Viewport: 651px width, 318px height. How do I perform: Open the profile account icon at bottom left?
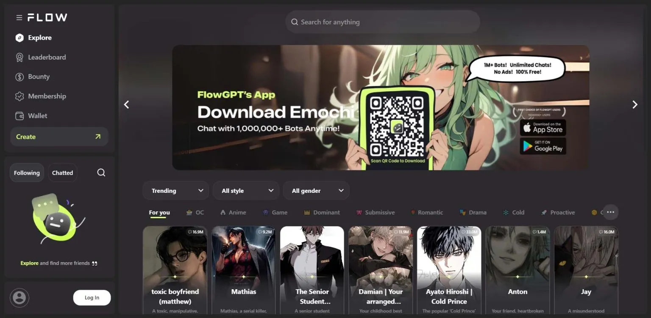pyautogui.click(x=19, y=298)
